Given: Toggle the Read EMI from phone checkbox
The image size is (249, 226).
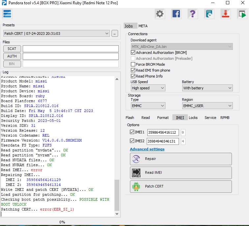Looking at the screenshot, I should (x=133, y=70).
